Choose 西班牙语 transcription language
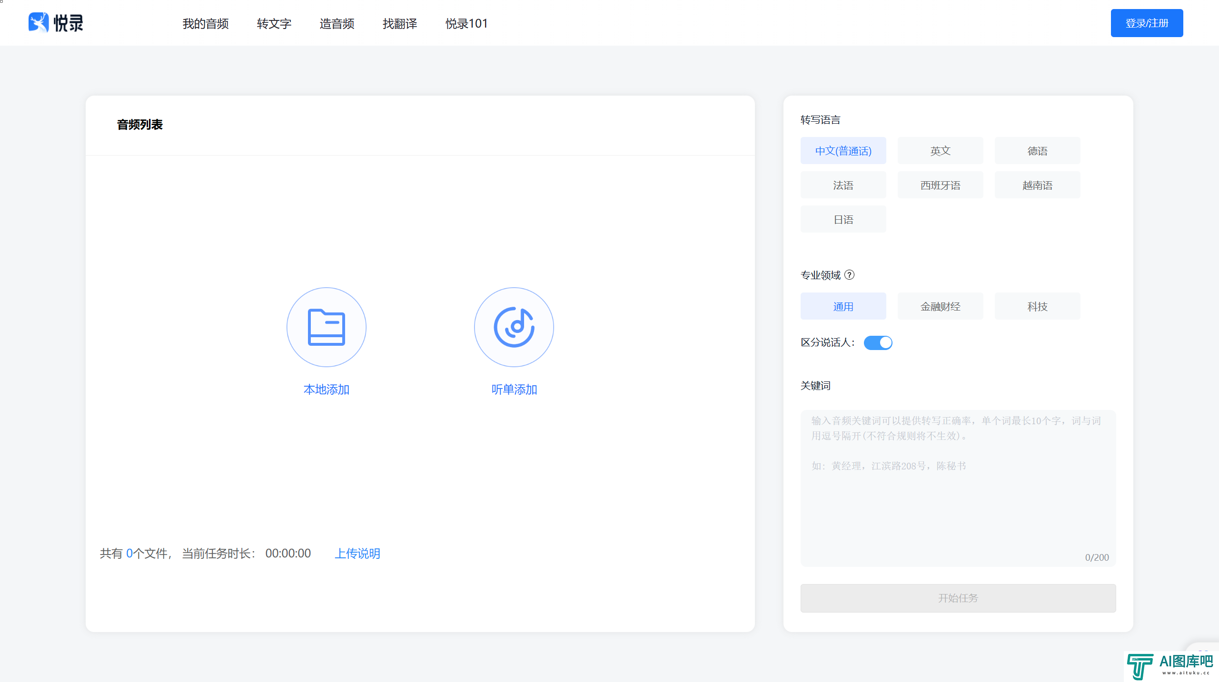The image size is (1219, 682). coord(940,185)
